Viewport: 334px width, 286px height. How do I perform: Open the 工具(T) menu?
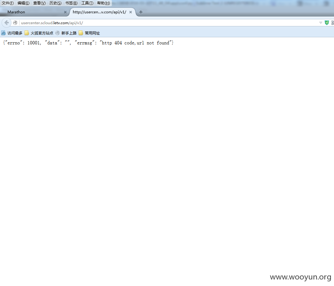87,3
